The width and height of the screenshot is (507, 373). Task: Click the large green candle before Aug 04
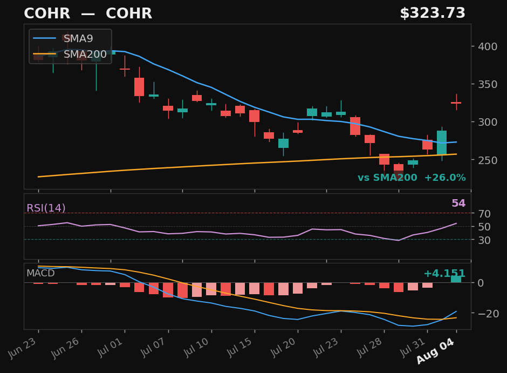click(x=442, y=143)
